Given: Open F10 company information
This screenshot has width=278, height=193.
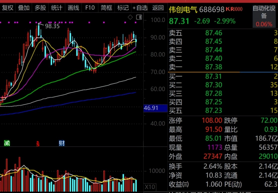Looking at the screenshot, I should (90, 8).
